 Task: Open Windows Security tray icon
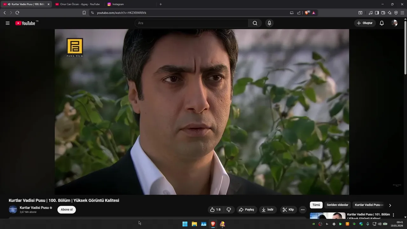tap(361, 224)
